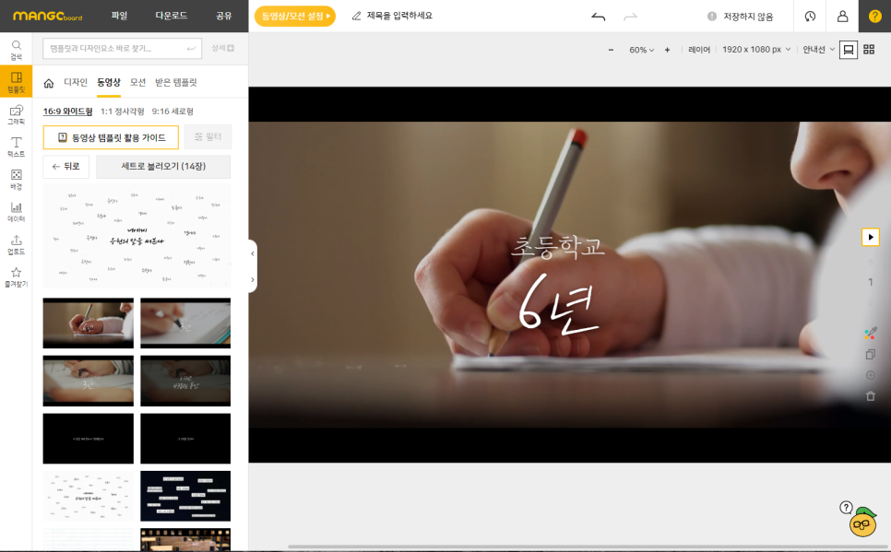Viewport: 891px width, 552px height.
Task: Click the pencil icon beside title field
Action: tap(356, 16)
